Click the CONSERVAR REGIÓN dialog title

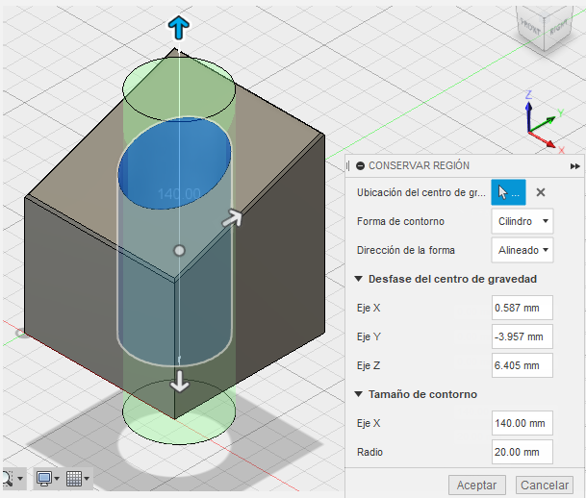pyautogui.click(x=419, y=165)
